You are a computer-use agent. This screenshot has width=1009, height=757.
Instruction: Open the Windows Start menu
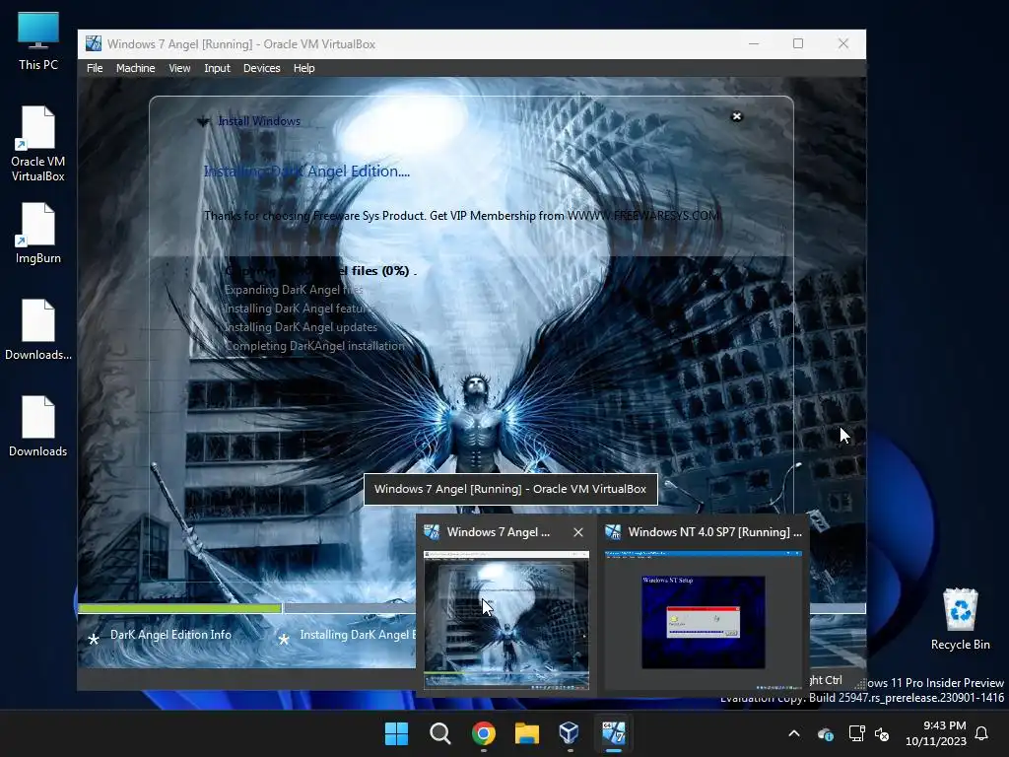(x=396, y=733)
